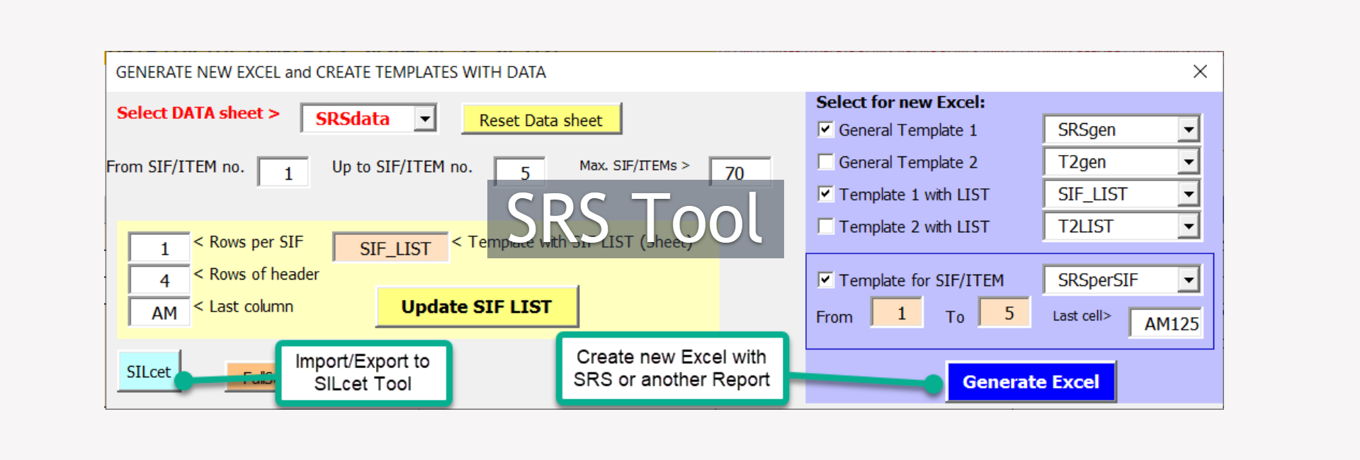The width and height of the screenshot is (1360, 460).
Task: Uncheck the General Template 1 checkbox
Action: pos(825,130)
